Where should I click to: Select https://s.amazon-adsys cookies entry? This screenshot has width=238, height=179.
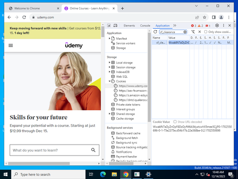pos(131,95)
